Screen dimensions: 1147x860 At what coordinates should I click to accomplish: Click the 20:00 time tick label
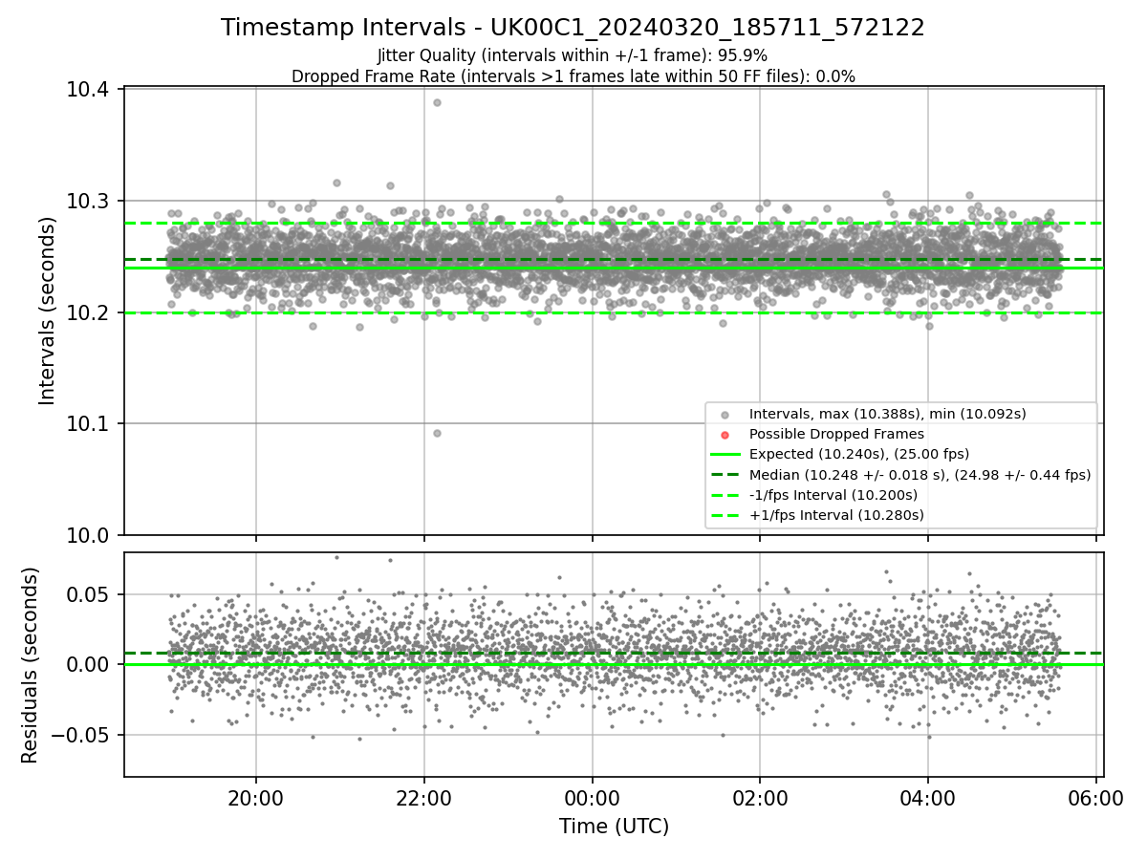coord(256,798)
